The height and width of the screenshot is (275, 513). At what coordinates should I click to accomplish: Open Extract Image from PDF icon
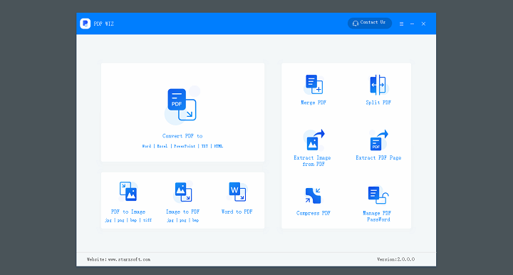[x=313, y=140]
